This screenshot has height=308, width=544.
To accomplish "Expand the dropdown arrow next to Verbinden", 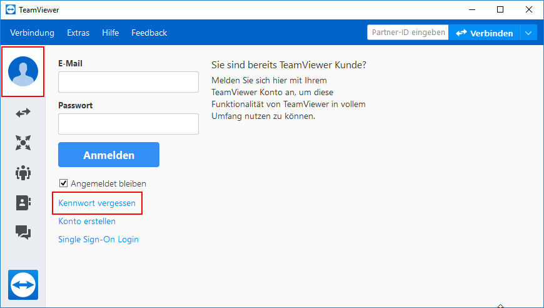I will 528,33.
